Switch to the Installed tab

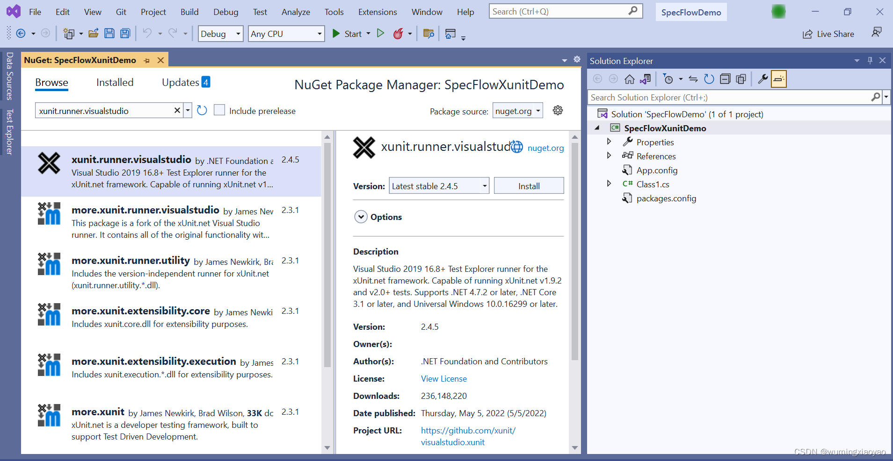pyautogui.click(x=115, y=82)
